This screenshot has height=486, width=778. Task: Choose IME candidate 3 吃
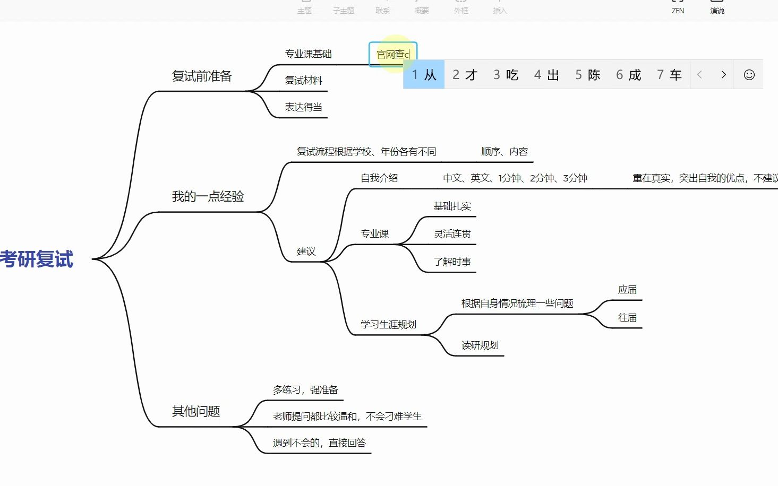(x=506, y=75)
